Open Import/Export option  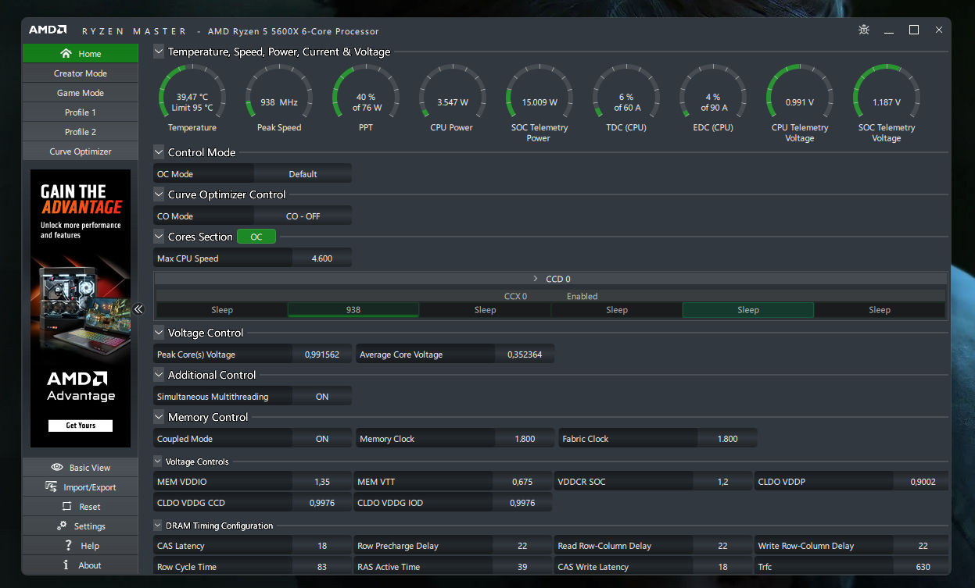coord(81,486)
